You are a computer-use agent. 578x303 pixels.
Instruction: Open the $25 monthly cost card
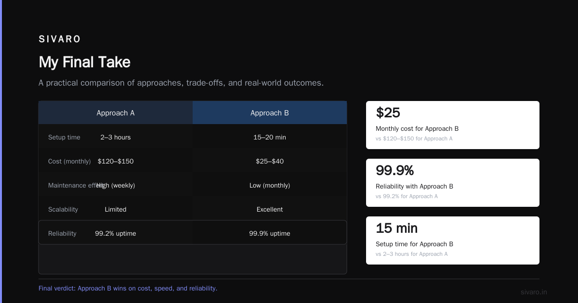[453, 125]
